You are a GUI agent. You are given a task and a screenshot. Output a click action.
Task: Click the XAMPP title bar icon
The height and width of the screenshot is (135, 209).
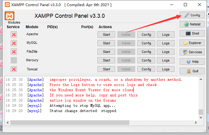coord(7,5)
